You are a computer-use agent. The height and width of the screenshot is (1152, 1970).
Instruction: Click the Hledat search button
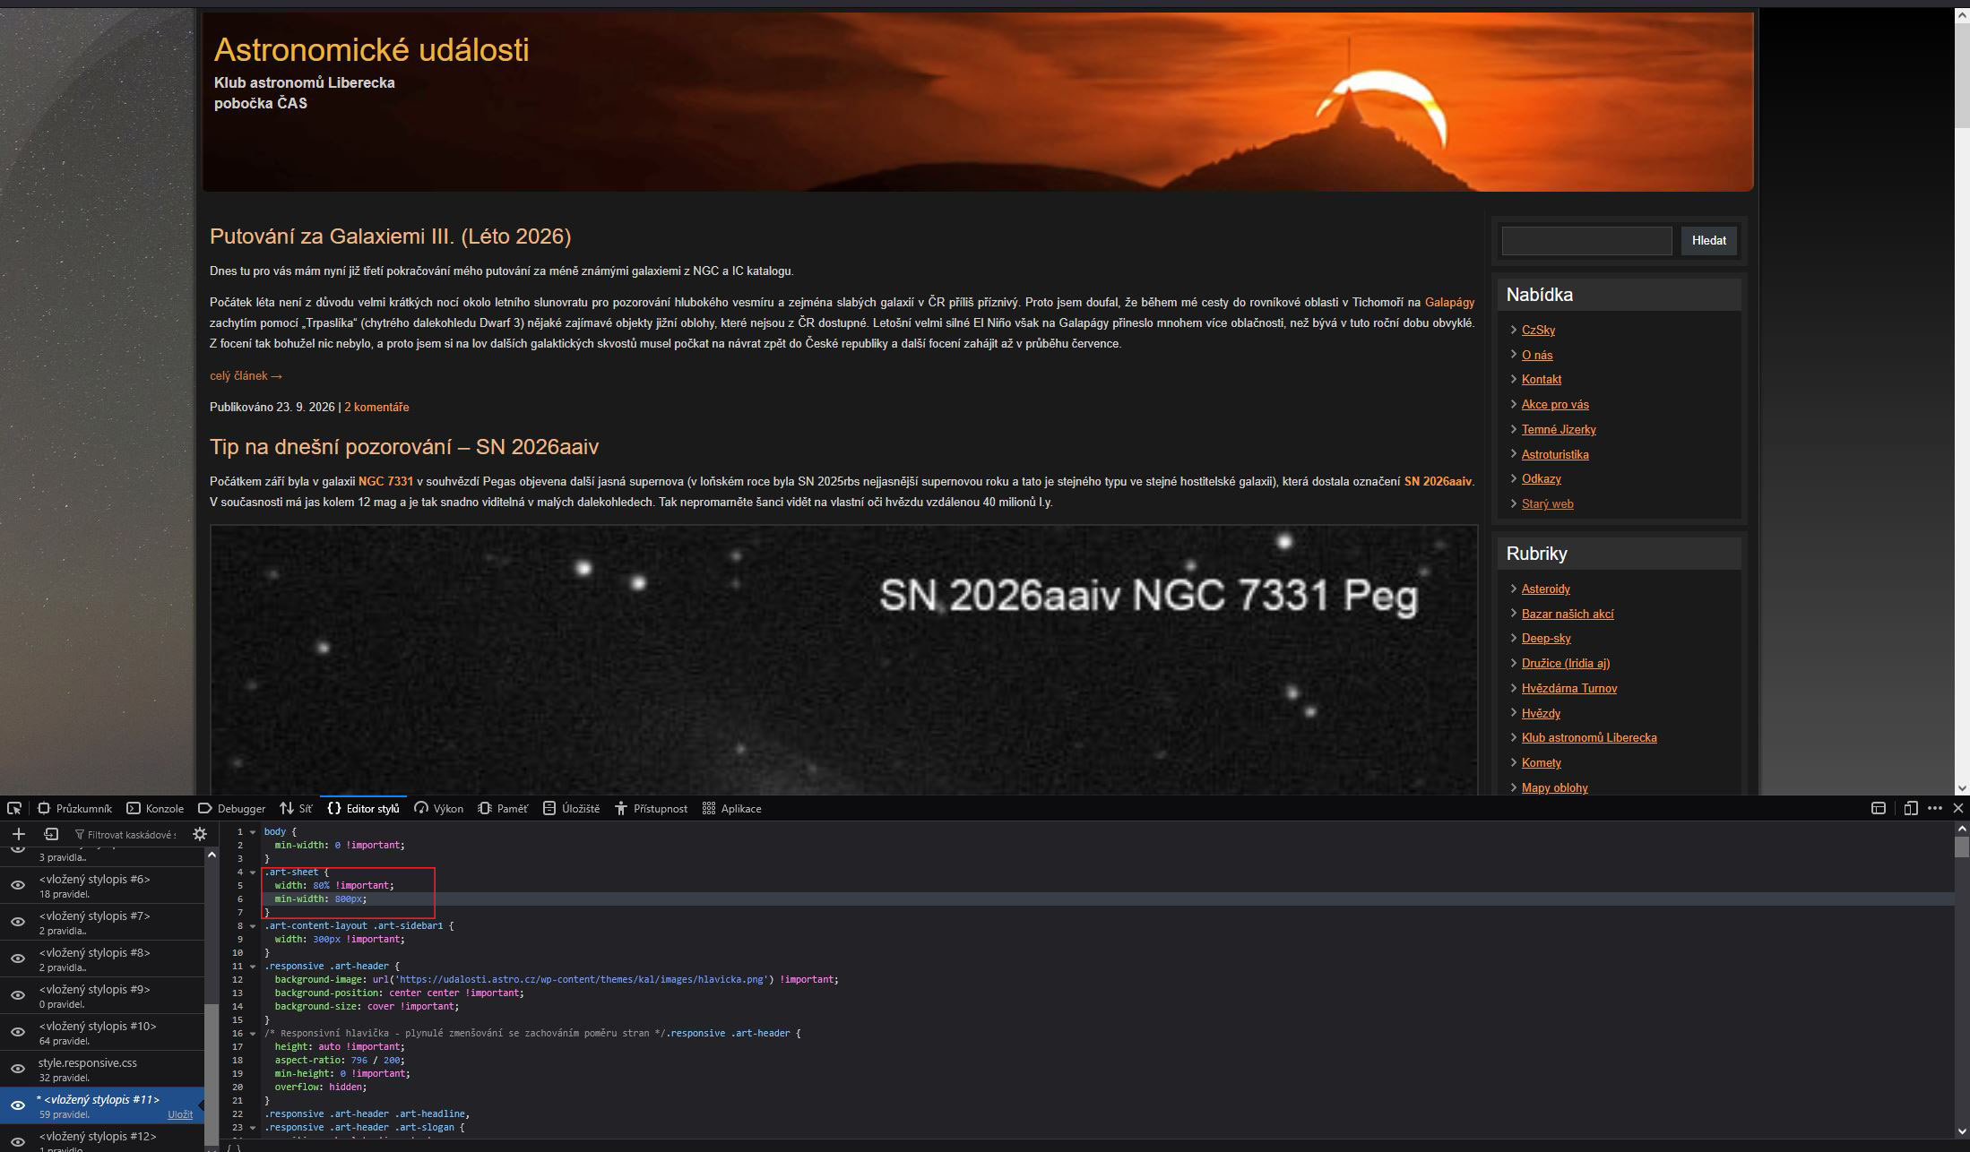pos(1708,240)
